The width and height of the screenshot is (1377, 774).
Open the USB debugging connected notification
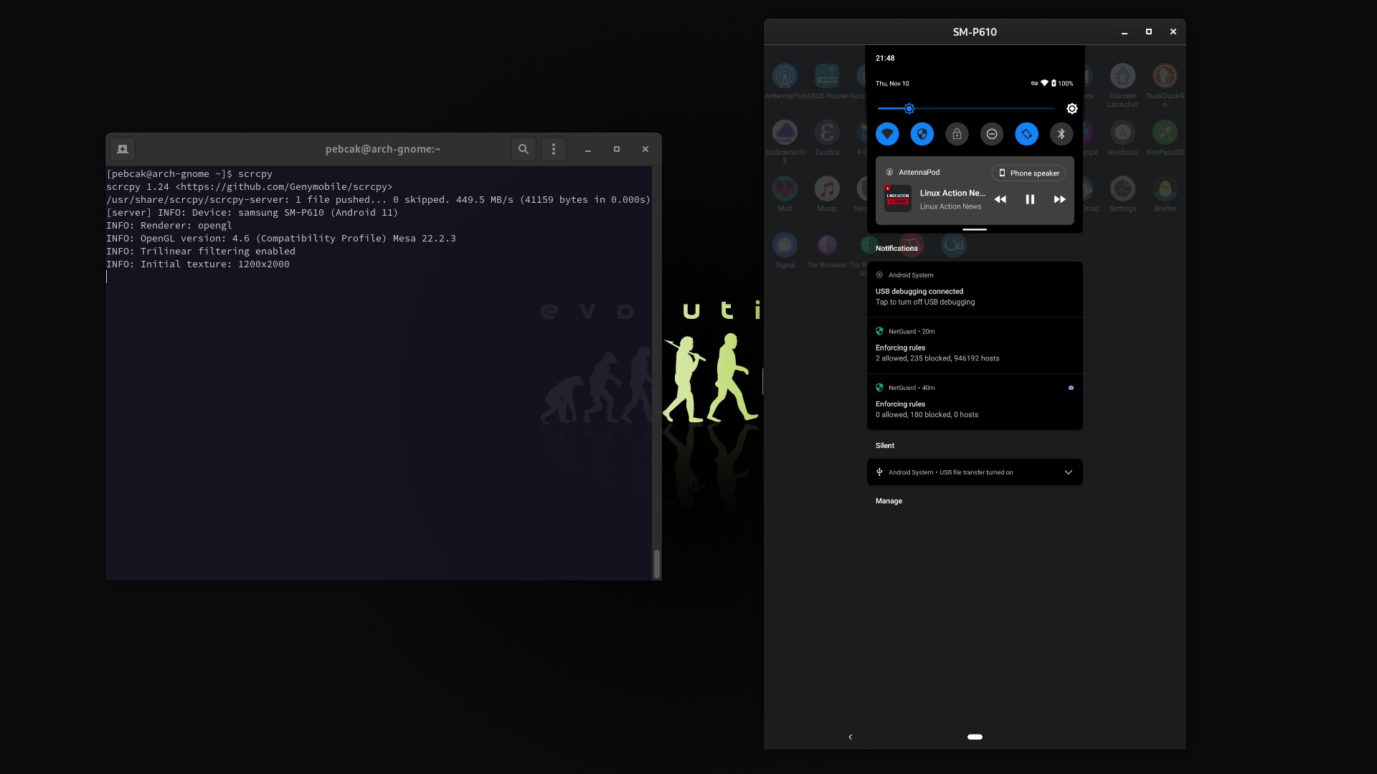coord(975,290)
